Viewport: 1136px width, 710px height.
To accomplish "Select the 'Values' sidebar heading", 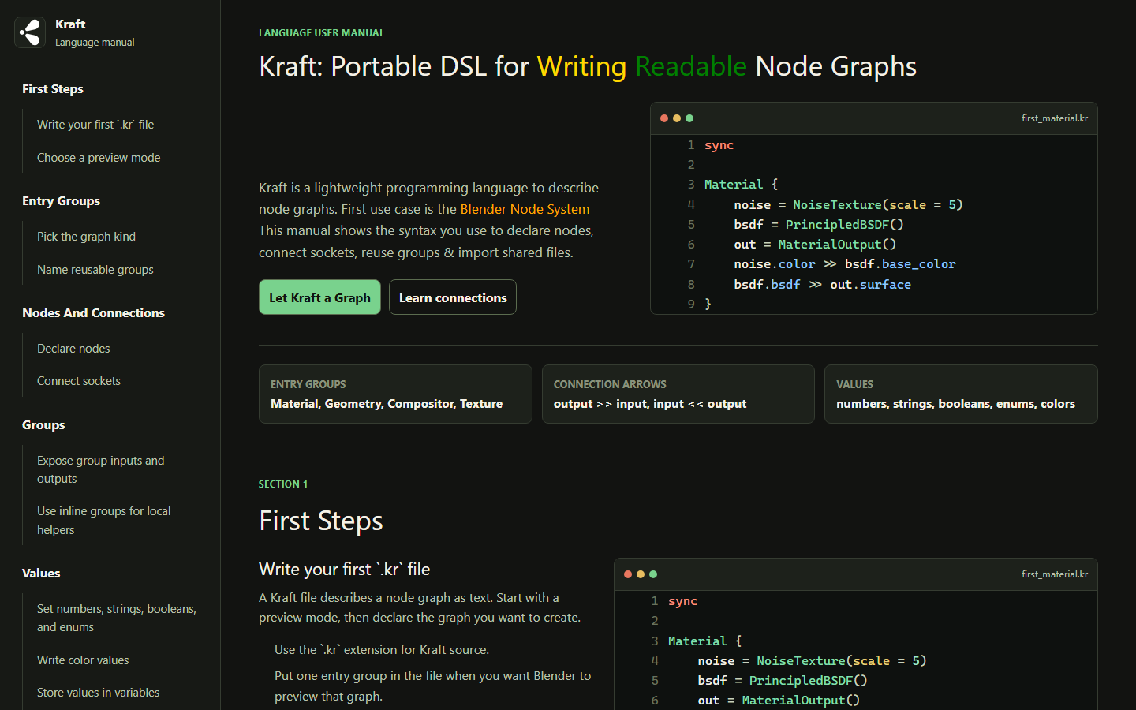I will click(41, 574).
